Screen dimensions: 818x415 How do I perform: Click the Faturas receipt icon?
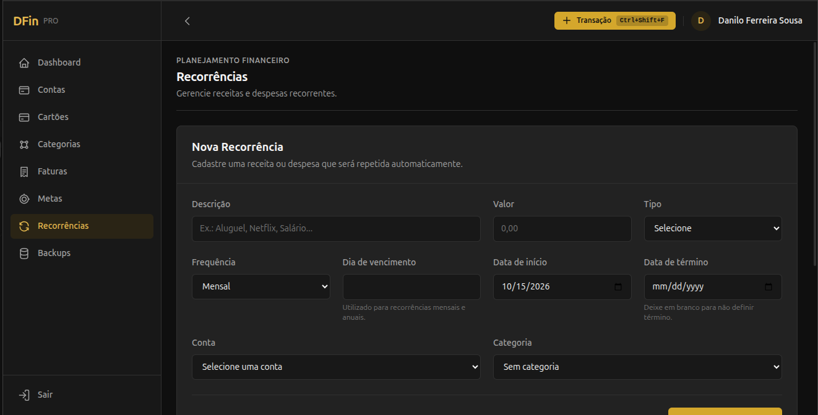[x=24, y=171]
